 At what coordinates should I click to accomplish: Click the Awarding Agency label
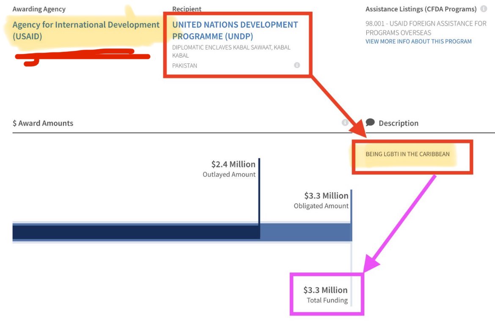(39, 9)
